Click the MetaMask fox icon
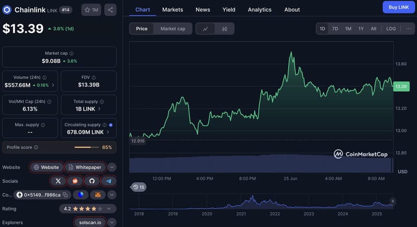This screenshot has width=417, height=227. coord(97,195)
